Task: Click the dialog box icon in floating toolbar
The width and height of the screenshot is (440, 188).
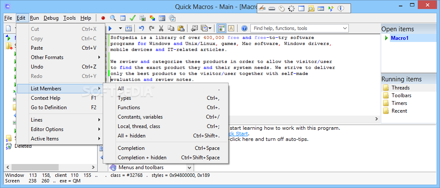Action: pos(321,9)
